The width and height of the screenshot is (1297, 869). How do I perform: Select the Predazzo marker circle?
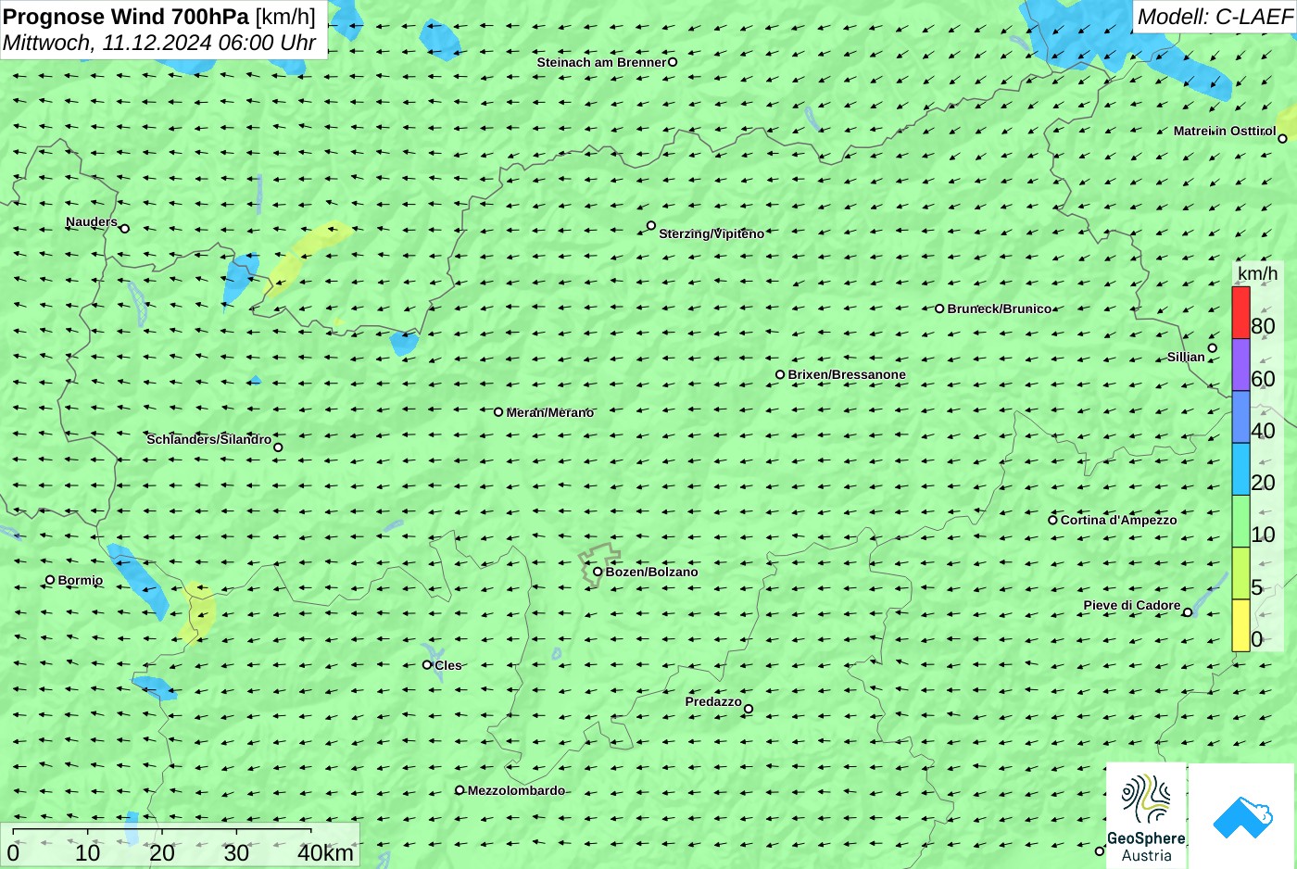click(749, 709)
